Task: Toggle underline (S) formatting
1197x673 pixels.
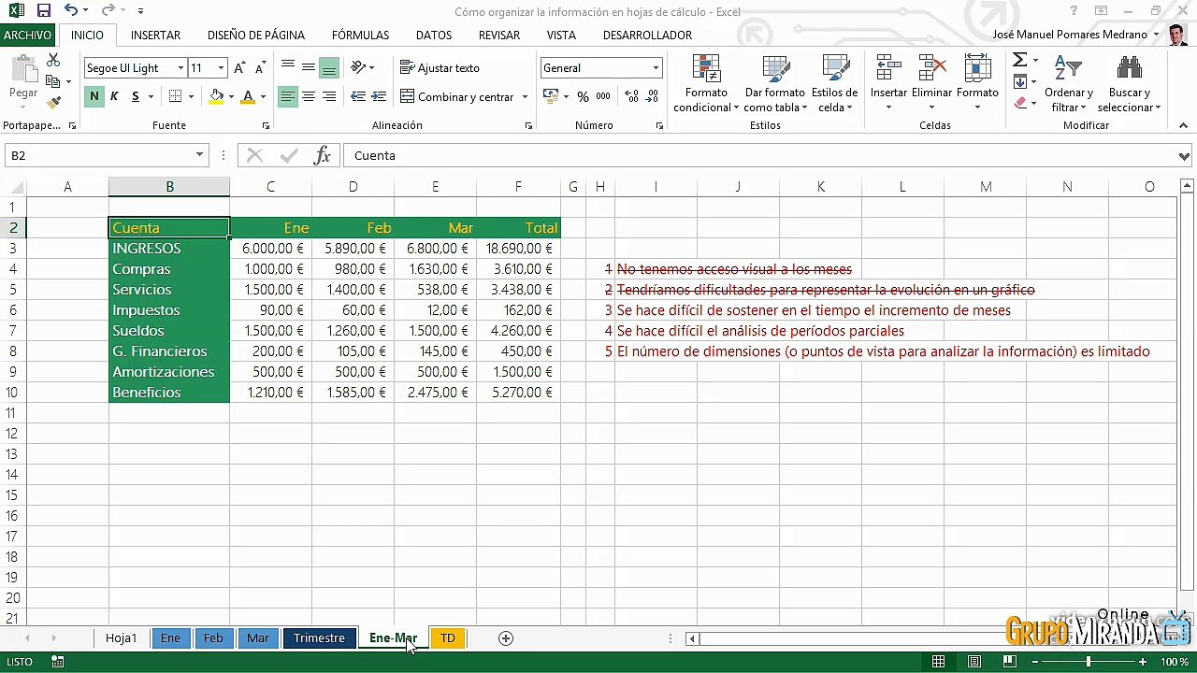Action: tap(136, 96)
